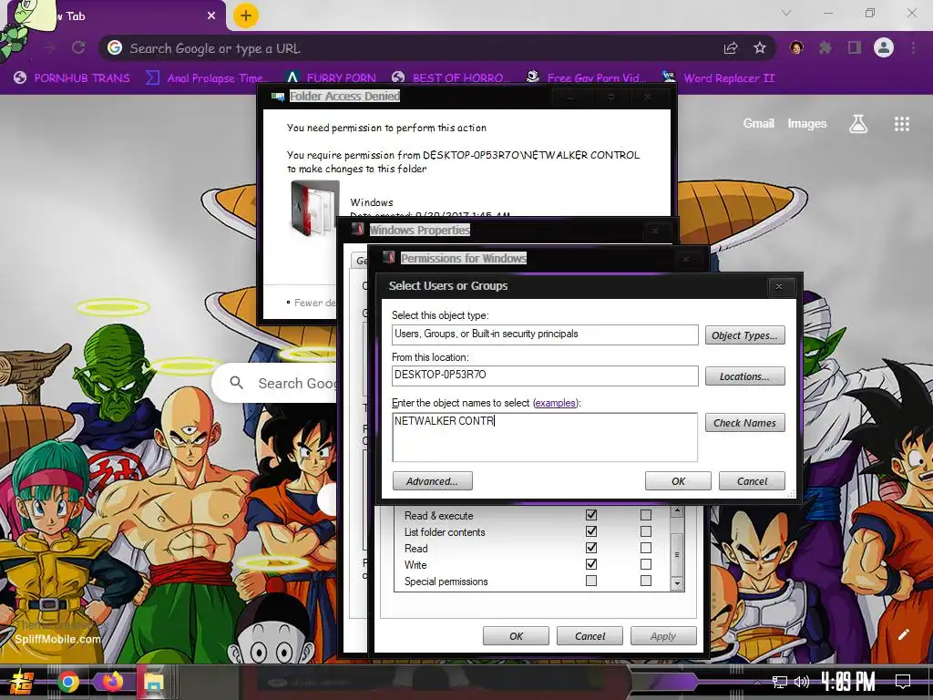Open the notification center icon

pos(903,682)
